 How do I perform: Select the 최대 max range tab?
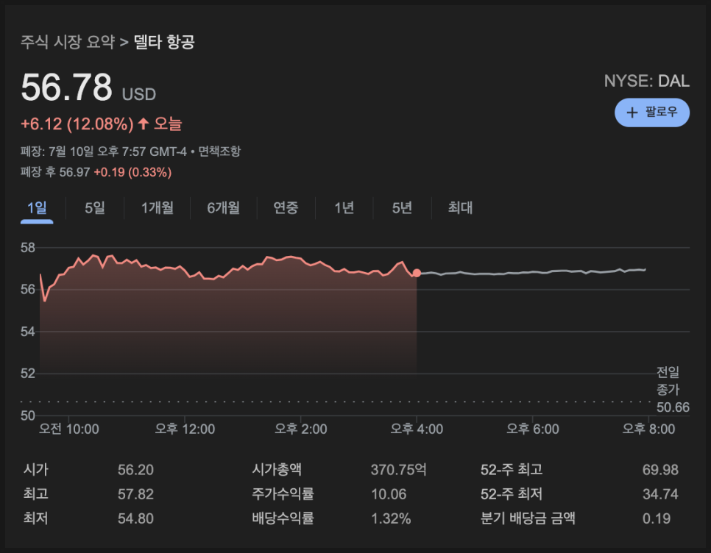pos(460,208)
